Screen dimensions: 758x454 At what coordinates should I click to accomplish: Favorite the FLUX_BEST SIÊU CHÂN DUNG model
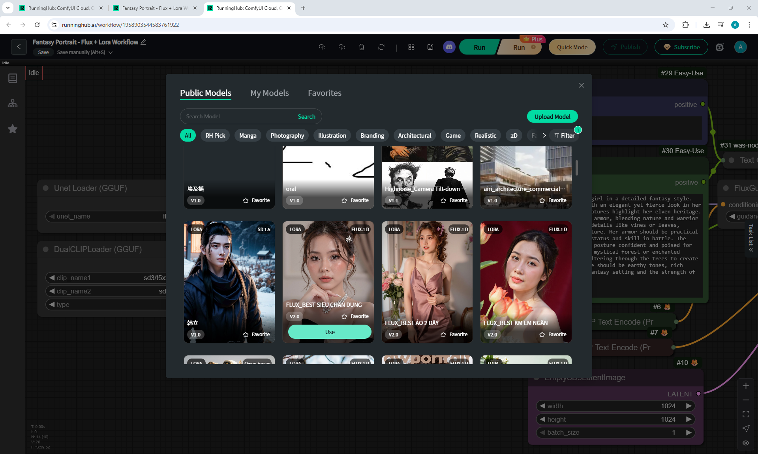click(355, 316)
